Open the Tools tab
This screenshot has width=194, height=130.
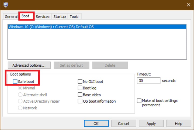74,17
